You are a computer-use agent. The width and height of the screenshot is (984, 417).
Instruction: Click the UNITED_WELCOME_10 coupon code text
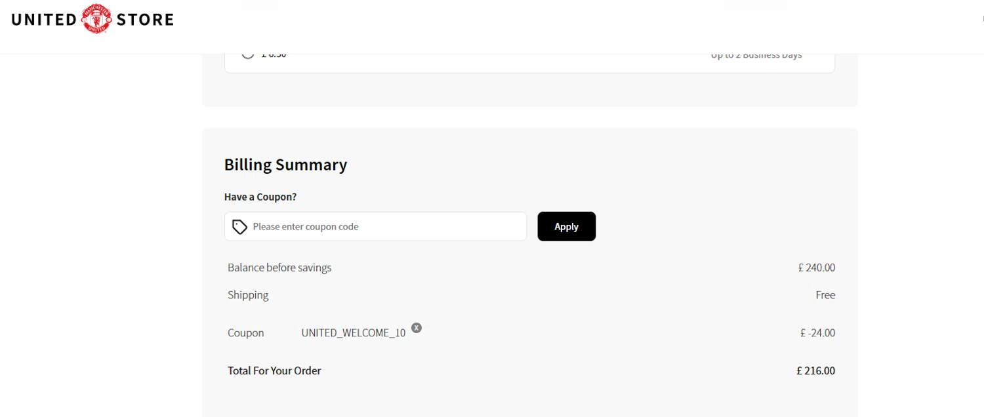[353, 333]
